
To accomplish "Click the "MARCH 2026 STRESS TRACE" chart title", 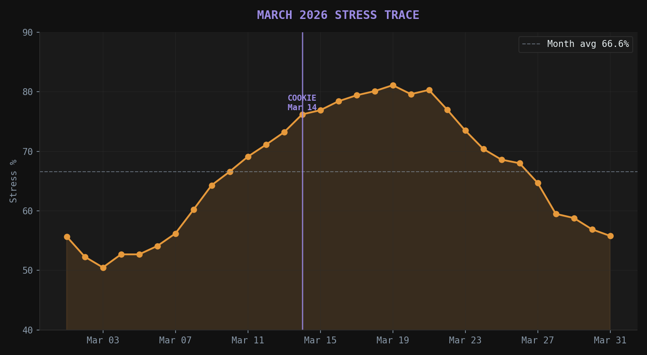I will pyautogui.click(x=338, y=15).
